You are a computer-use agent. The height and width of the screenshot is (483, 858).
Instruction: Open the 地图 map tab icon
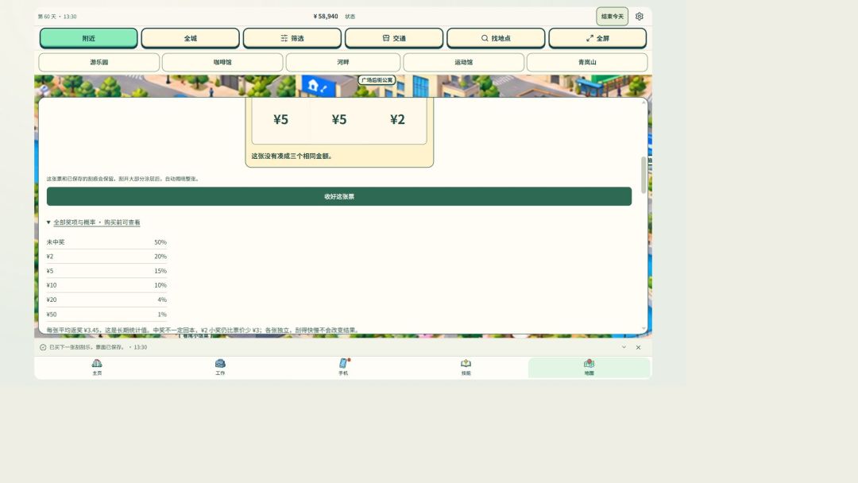(589, 363)
